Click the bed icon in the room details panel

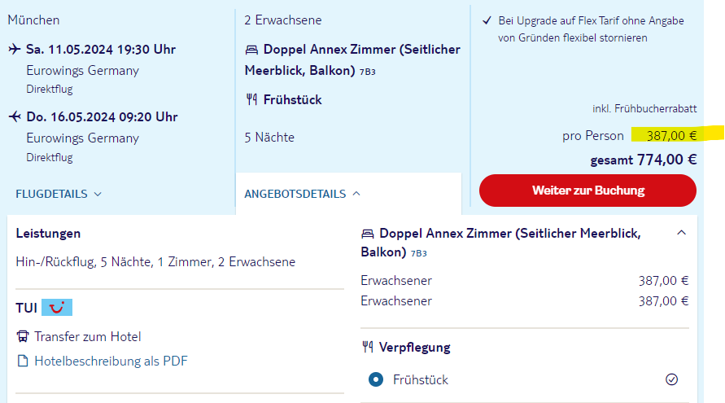coord(368,234)
